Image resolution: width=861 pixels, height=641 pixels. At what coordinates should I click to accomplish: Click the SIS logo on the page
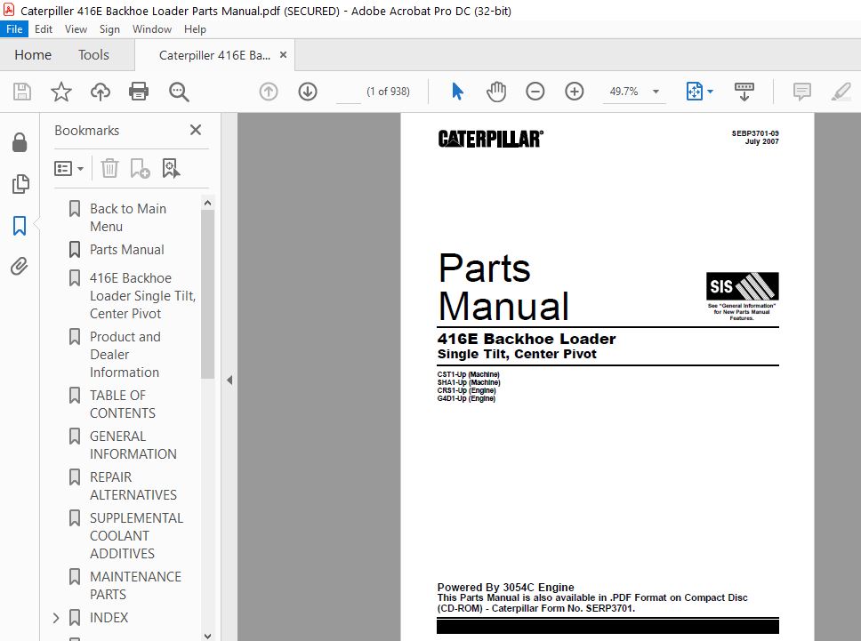[742, 286]
